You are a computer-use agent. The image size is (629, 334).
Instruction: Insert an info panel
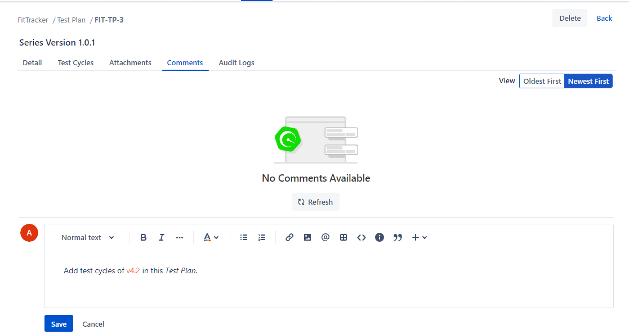coord(380,237)
